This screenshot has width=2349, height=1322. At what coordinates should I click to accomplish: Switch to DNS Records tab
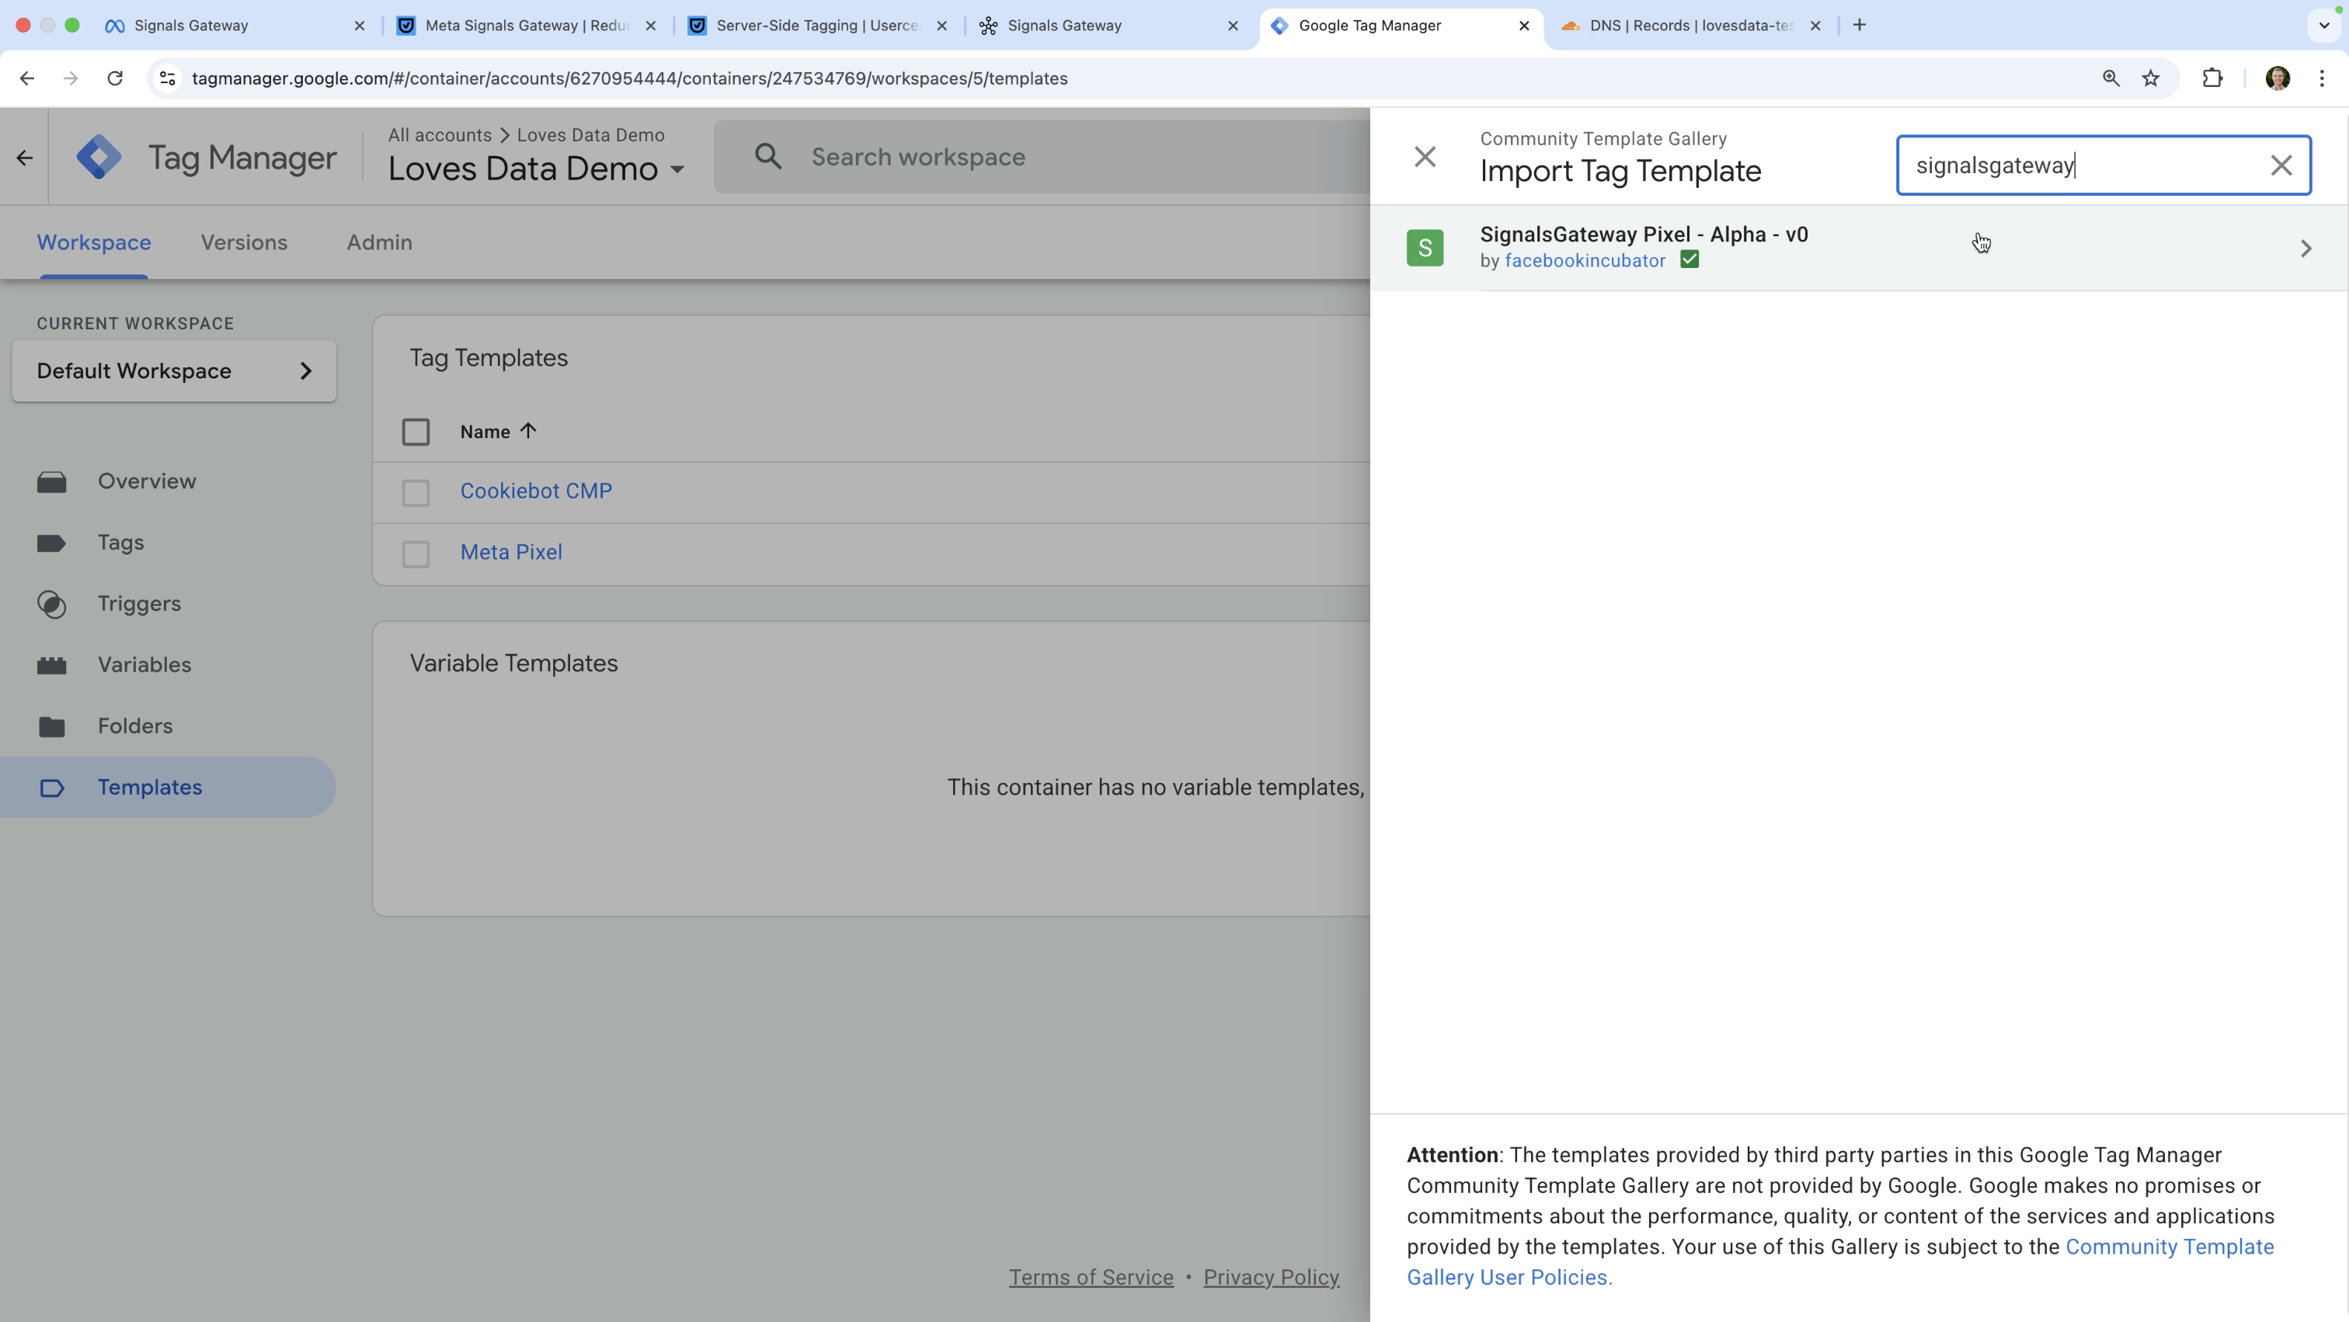1692,26
